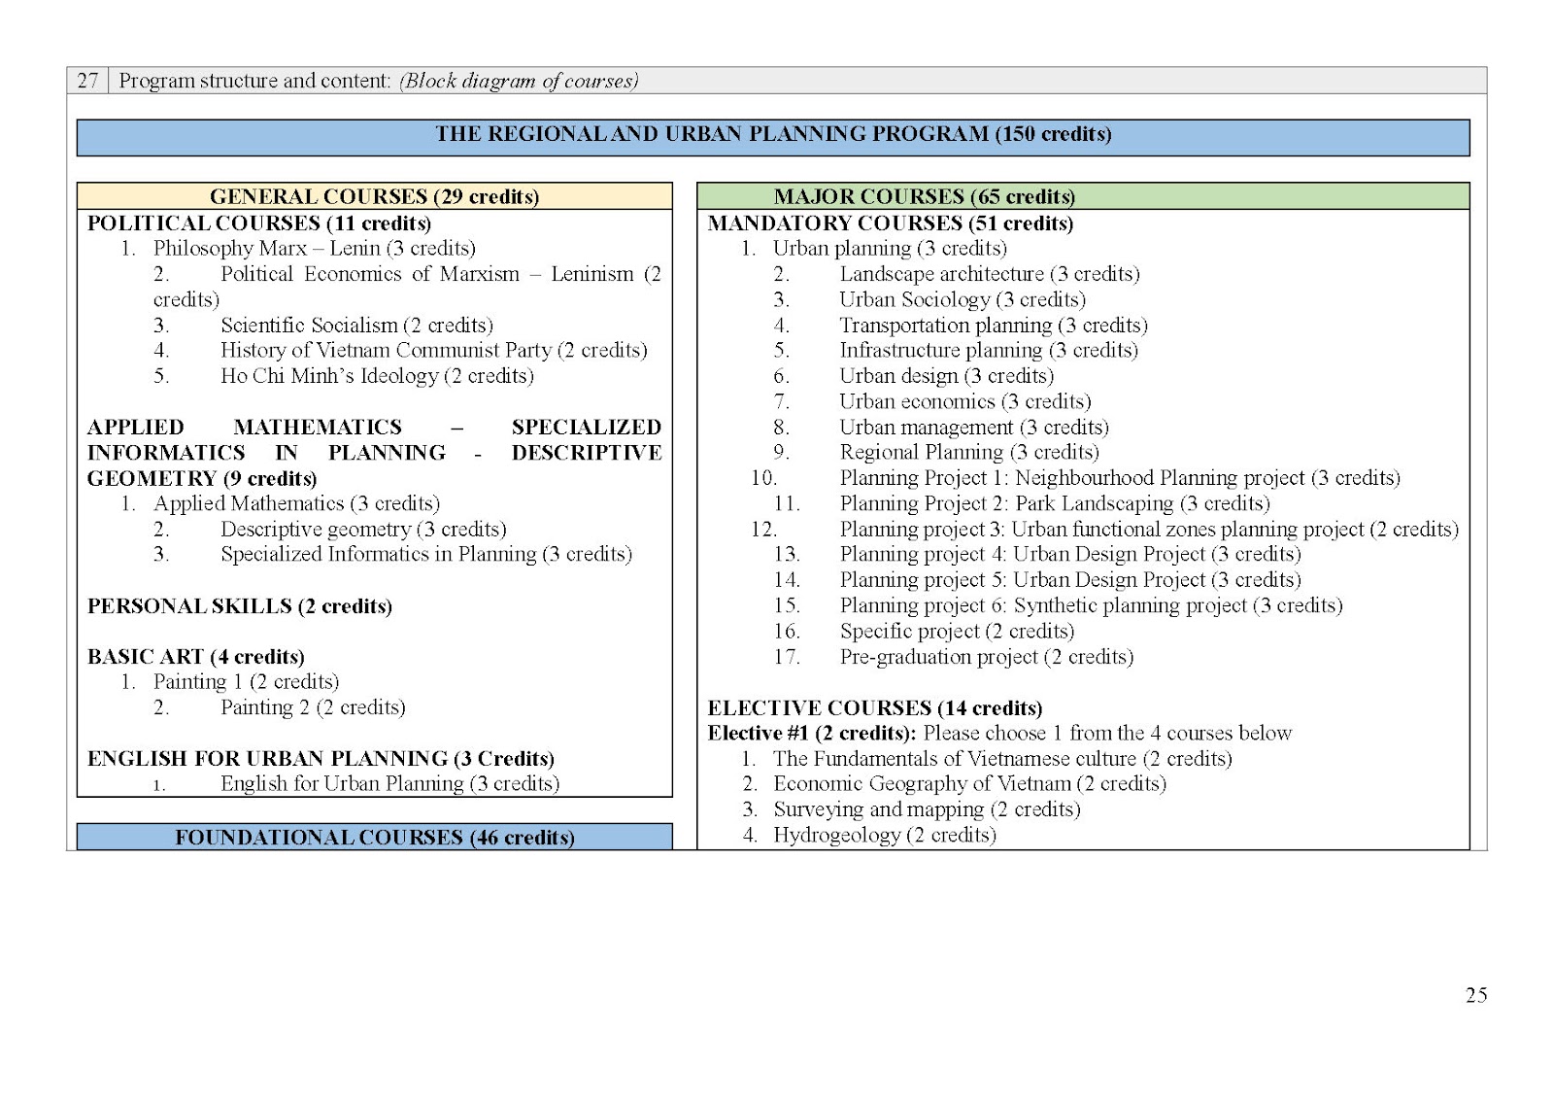1554x1100 pixels.
Task: Select the Regional Planning (3 credits) item
Action: tap(968, 453)
